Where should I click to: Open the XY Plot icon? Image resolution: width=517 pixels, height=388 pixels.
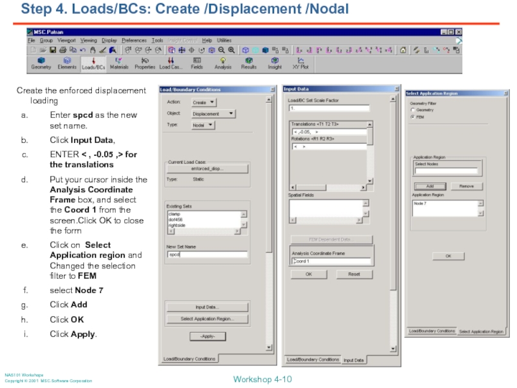301,62
